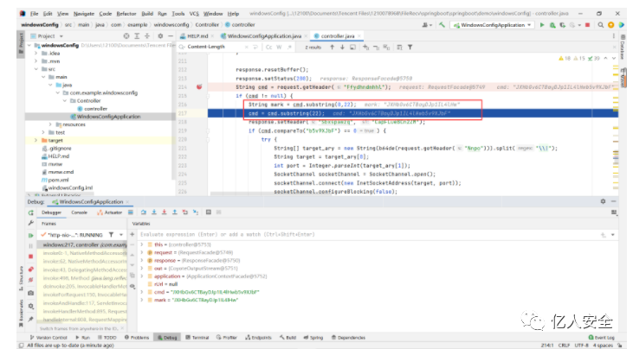Switch to WindowsConfigApplication.java editor tab
The image size is (633, 349).
click(x=263, y=35)
